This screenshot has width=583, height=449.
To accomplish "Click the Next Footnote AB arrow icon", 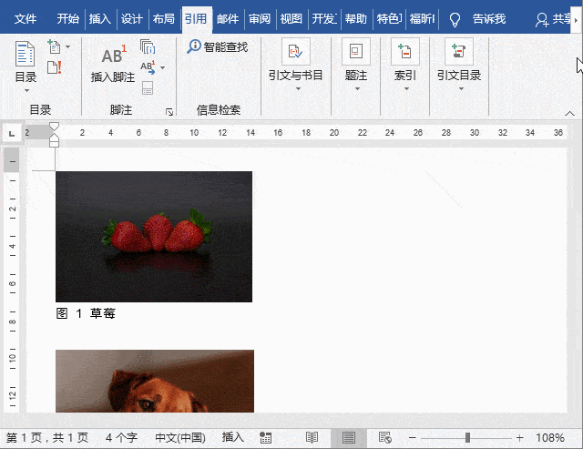I will pos(148,67).
